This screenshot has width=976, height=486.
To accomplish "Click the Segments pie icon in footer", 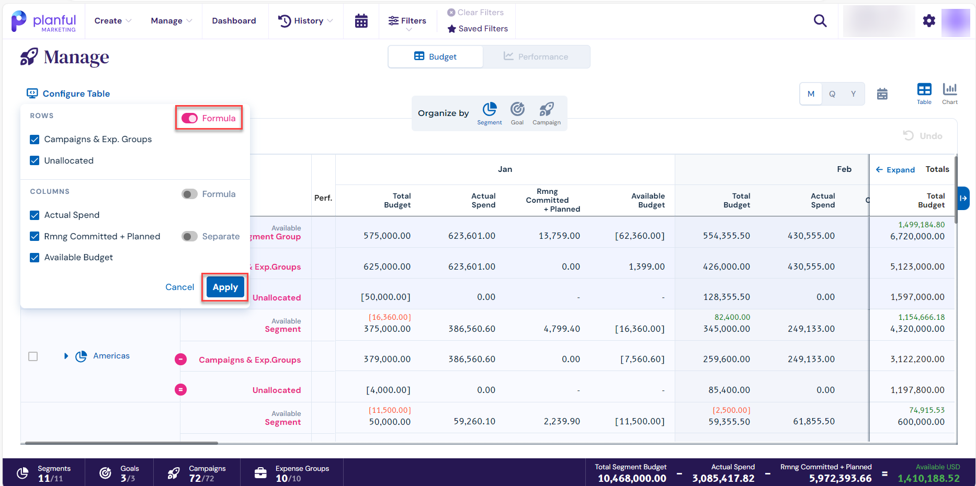I will pos(22,473).
